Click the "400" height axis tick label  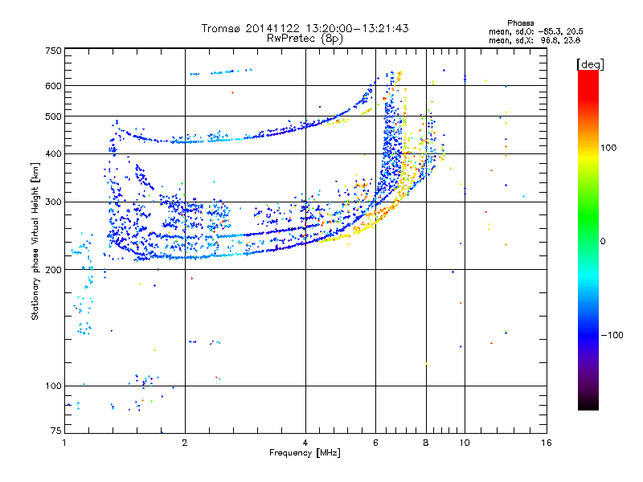click(x=53, y=153)
